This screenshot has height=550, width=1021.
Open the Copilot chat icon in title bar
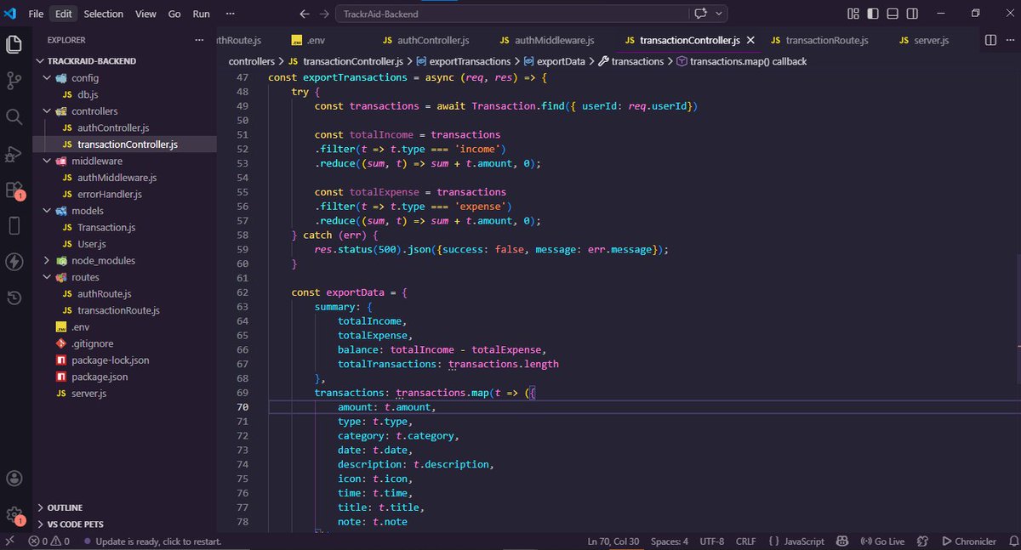(x=701, y=14)
